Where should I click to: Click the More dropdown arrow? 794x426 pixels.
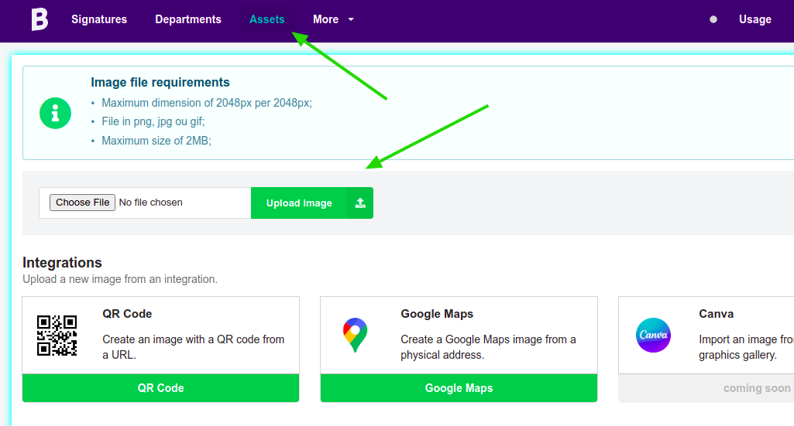pyautogui.click(x=351, y=19)
